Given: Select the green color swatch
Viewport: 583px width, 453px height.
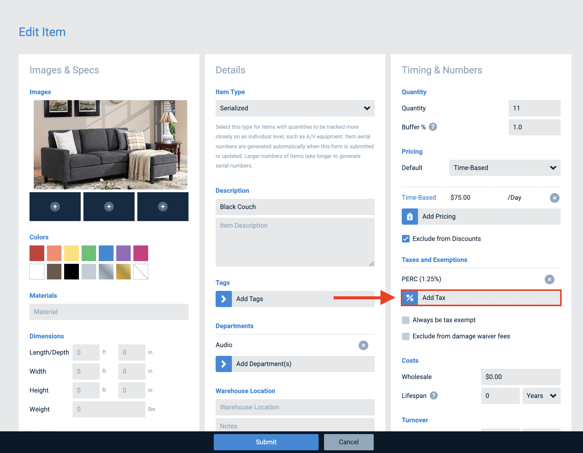Looking at the screenshot, I should pyautogui.click(x=89, y=253).
